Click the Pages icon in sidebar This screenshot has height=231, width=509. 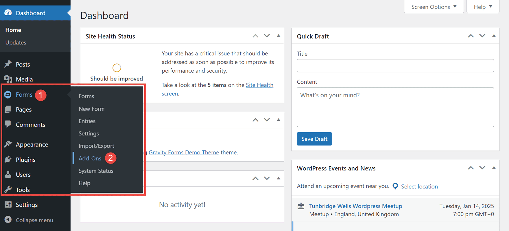8,109
